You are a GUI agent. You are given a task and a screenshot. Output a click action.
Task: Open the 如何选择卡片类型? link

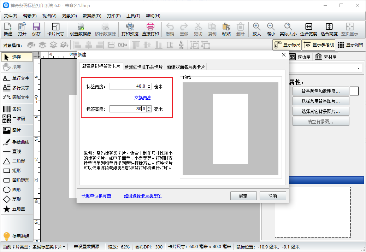pos(143,196)
